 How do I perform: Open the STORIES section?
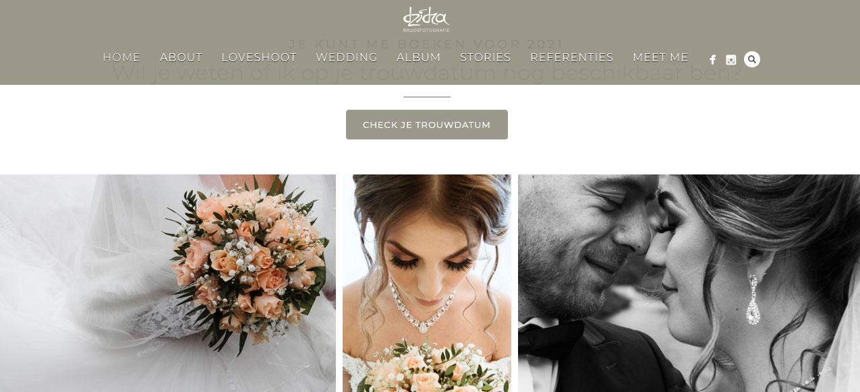tap(486, 57)
